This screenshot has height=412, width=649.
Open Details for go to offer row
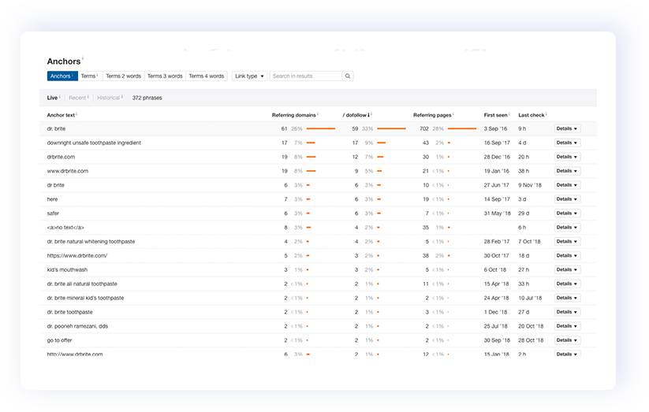tap(567, 340)
